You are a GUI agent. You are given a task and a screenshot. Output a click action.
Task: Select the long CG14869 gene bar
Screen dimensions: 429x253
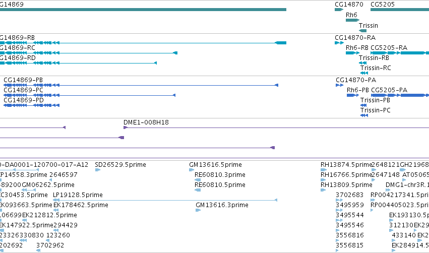click(143, 10)
